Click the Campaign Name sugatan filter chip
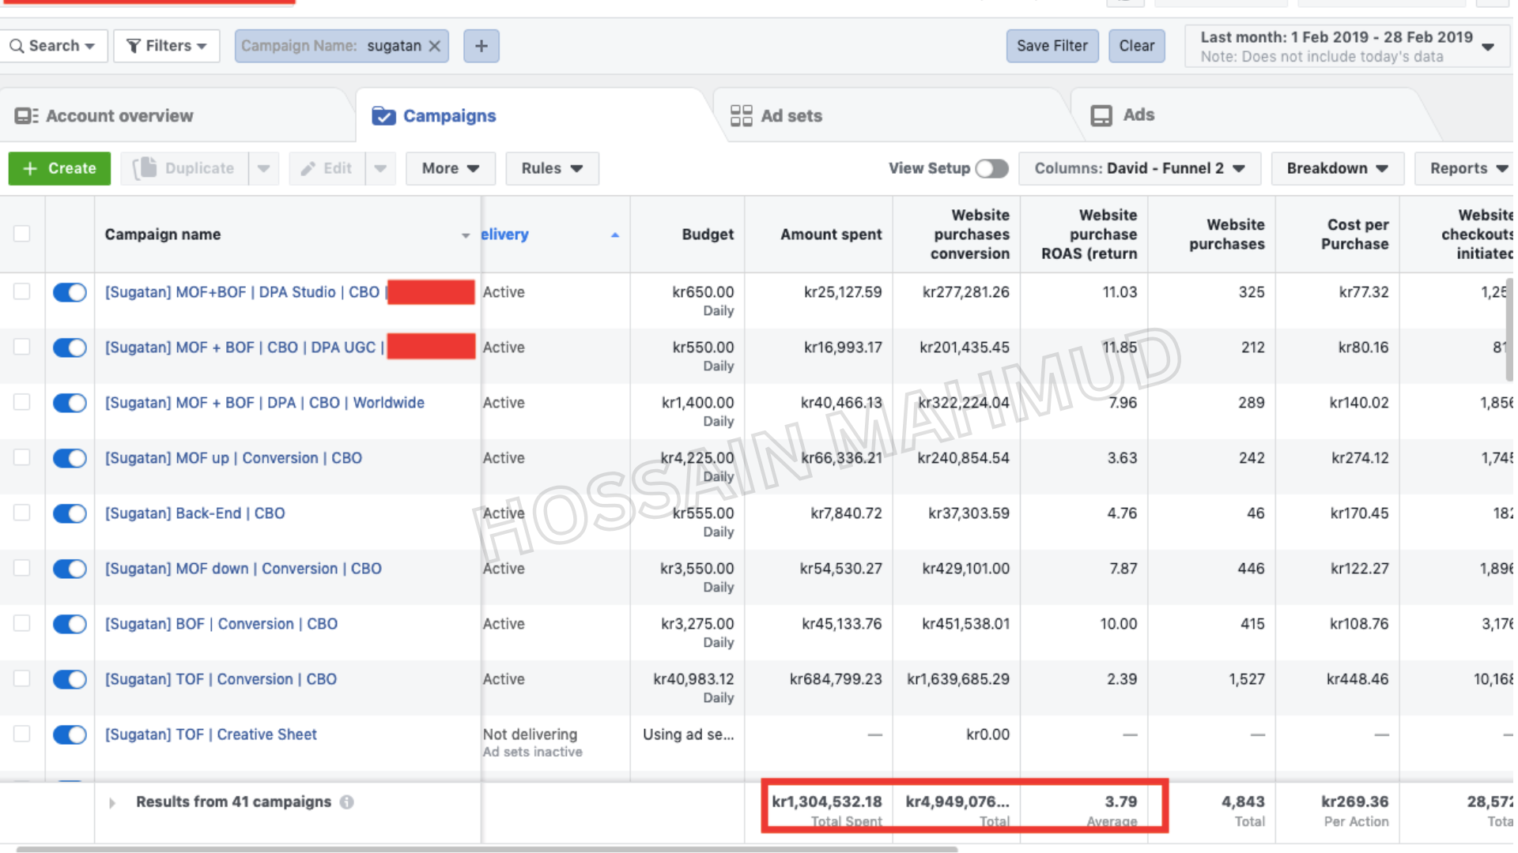Screen dimensions: 1518x853 (342, 46)
